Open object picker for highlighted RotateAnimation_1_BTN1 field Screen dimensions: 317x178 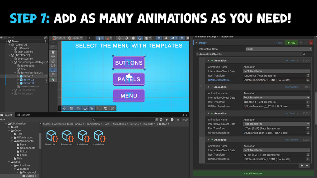point(308,80)
